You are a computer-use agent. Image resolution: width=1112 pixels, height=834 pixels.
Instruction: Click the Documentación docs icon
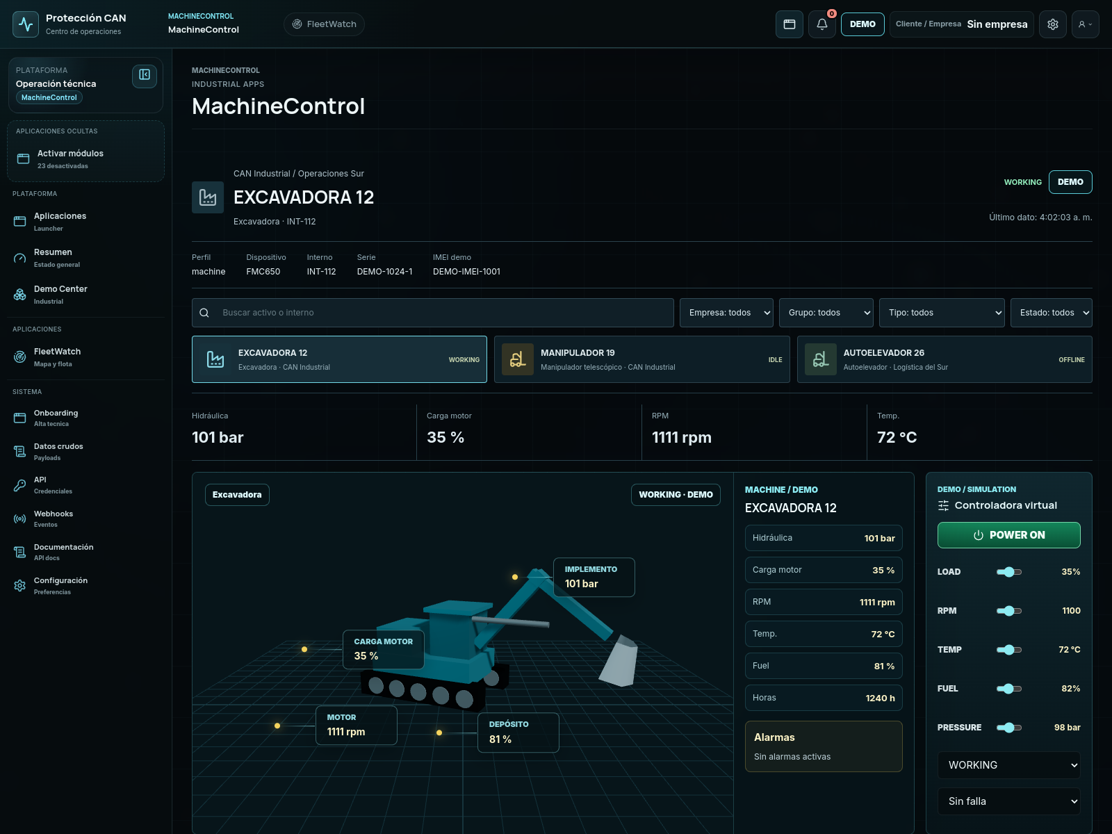click(x=20, y=552)
